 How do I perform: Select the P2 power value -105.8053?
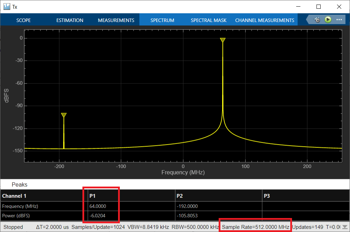pyautogui.click(x=187, y=216)
